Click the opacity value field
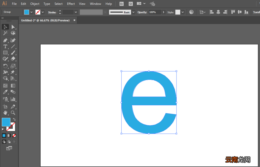260x167 pixels. (155, 12)
